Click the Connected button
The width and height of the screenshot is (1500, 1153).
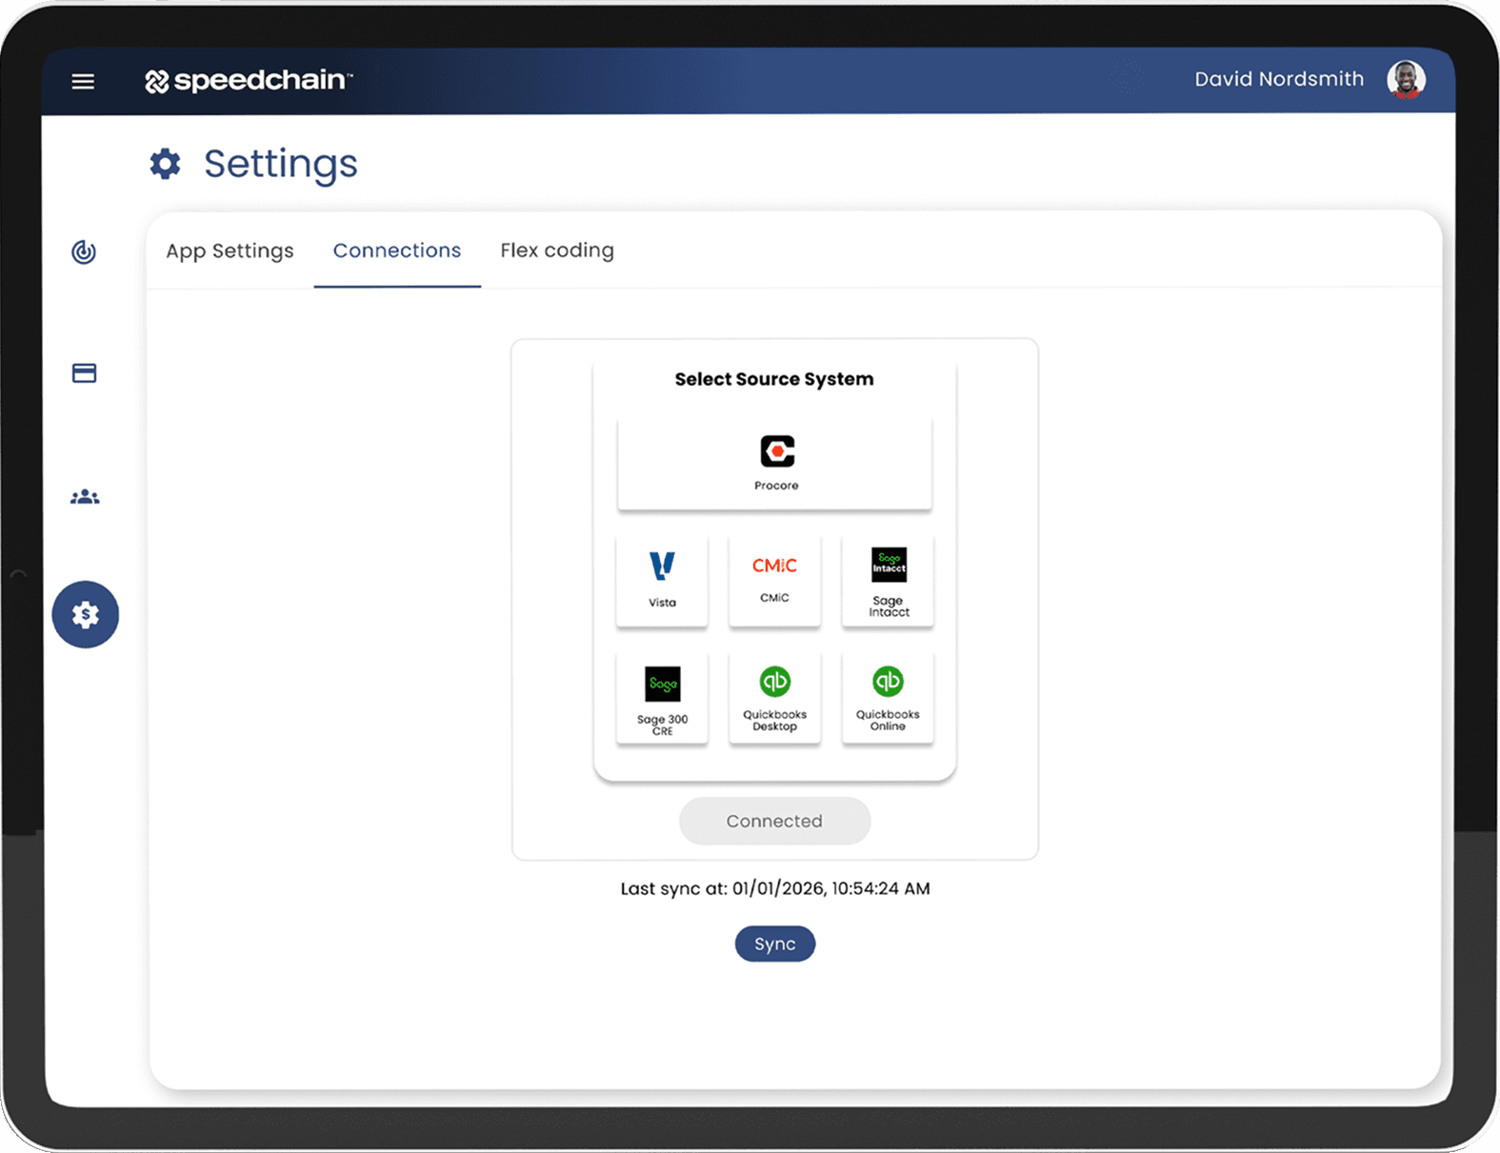(x=774, y=821)
